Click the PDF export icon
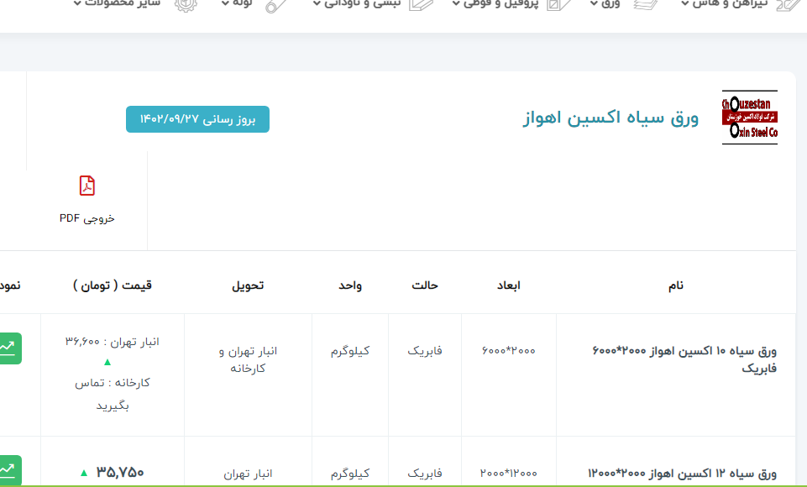 click(x=87, y=186)
